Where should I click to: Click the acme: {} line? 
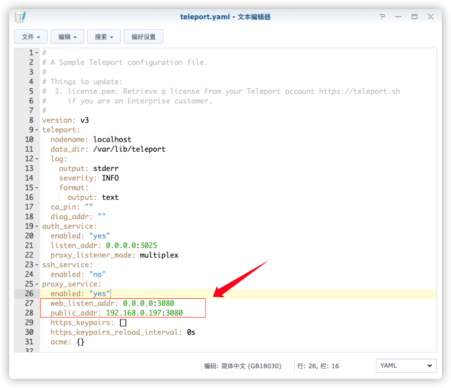(67, 342)
